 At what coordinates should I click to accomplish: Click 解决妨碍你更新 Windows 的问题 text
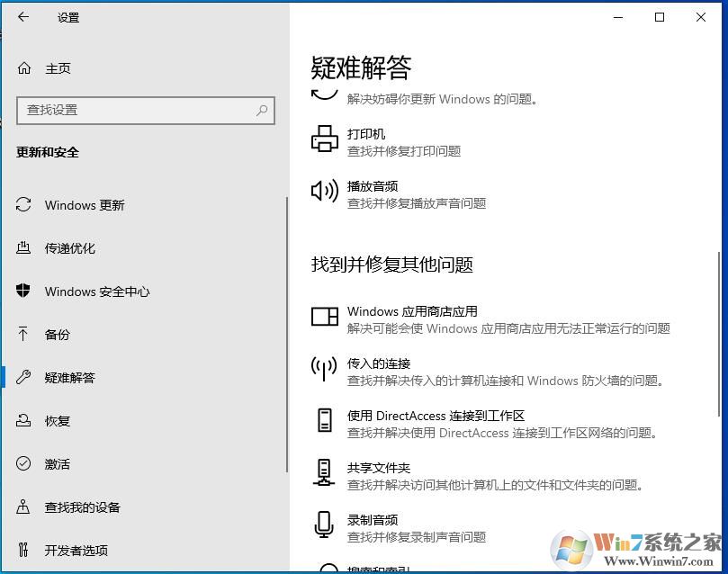click(x=443, y=99)
